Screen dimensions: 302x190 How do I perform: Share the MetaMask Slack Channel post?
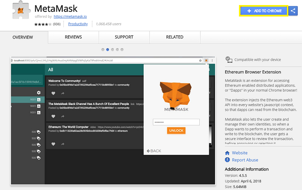(x=63, y=116)
